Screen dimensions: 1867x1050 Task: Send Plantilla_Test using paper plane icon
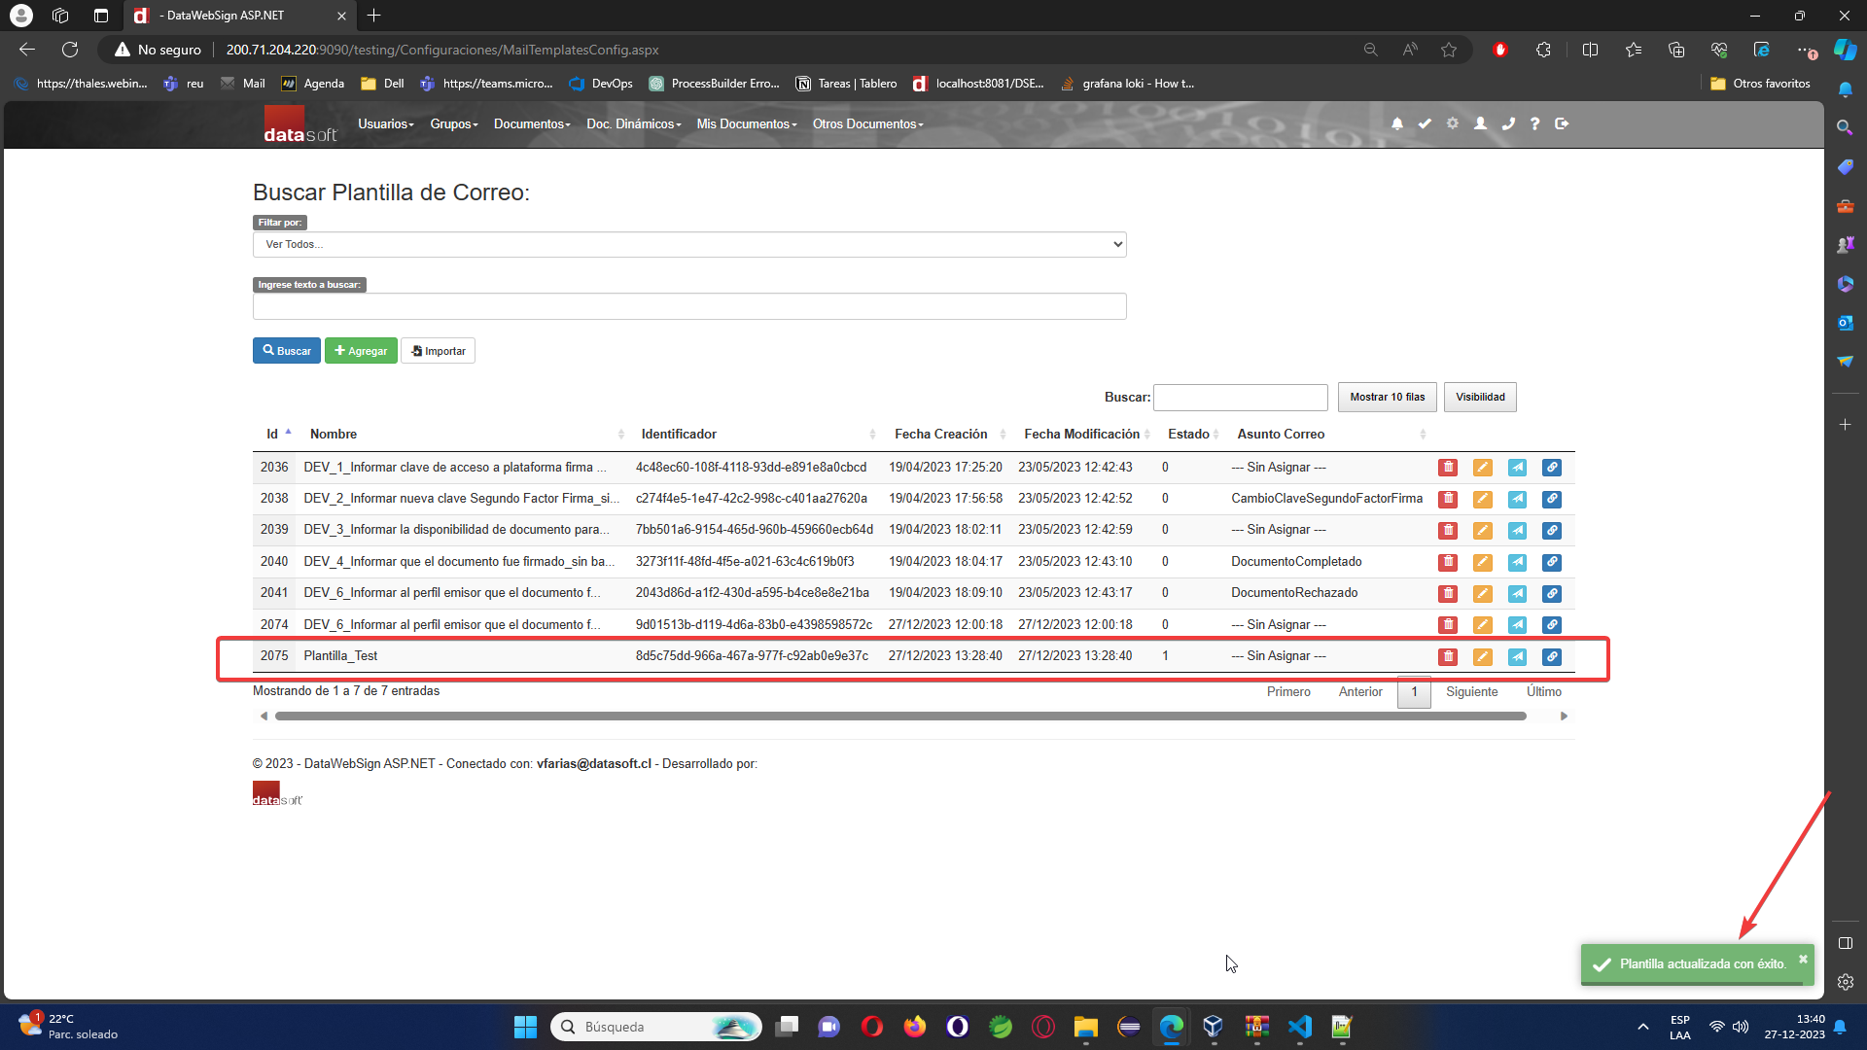coord(1517,656)
